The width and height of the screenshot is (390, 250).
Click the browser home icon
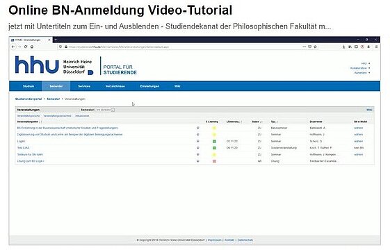tap(32, 47)
